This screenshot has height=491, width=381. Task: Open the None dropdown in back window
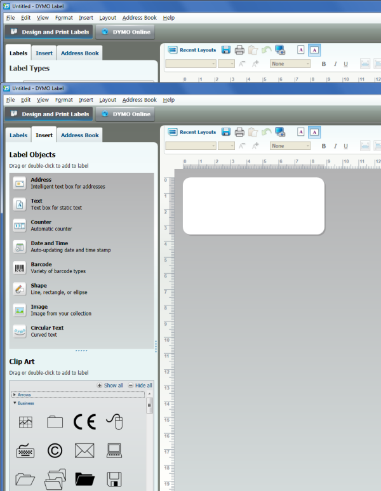[290, 64]
